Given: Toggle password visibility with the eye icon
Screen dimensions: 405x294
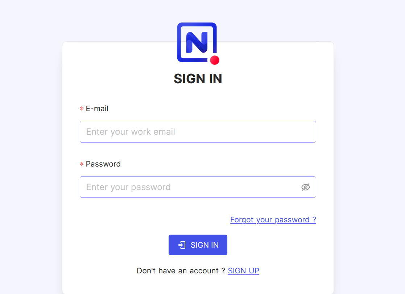Looking at the screenshot, I should [306, 187].
